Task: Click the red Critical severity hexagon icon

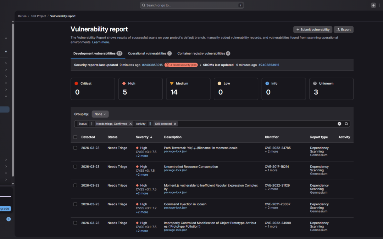Action: click(76, 84)
